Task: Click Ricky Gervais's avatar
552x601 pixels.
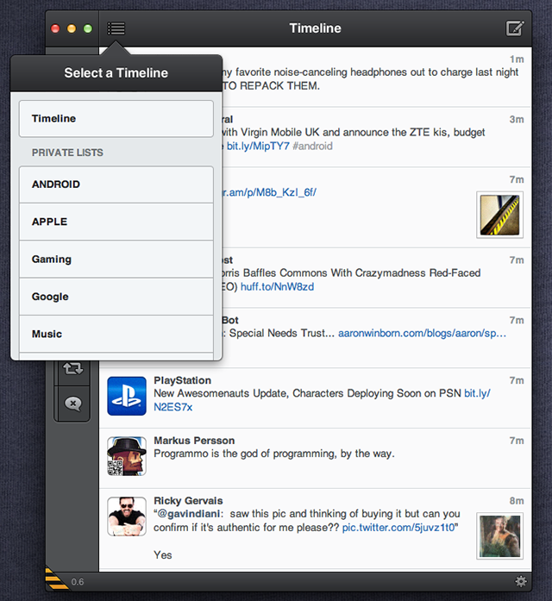Action: [127, 516]
